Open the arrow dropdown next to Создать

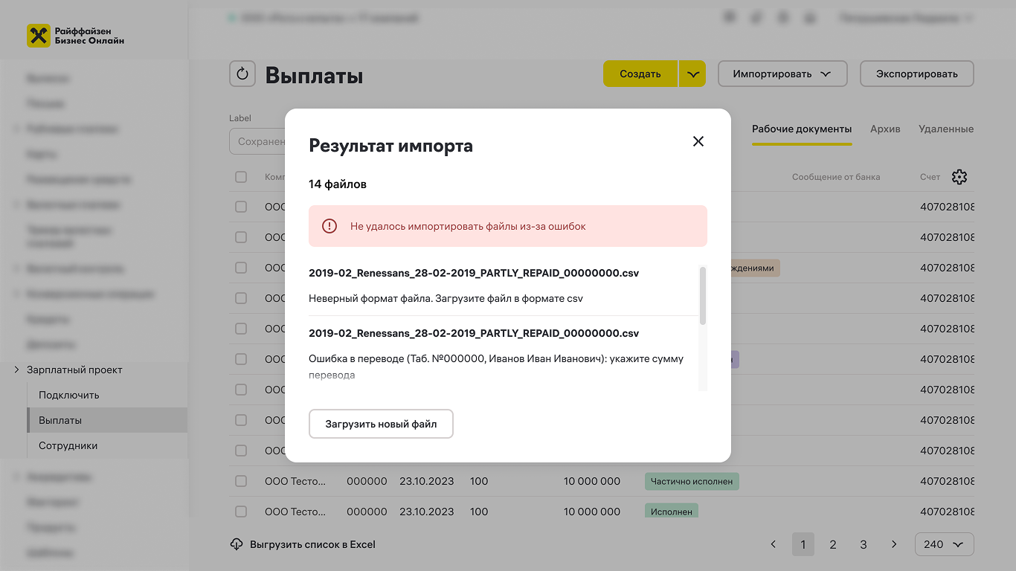692,74
